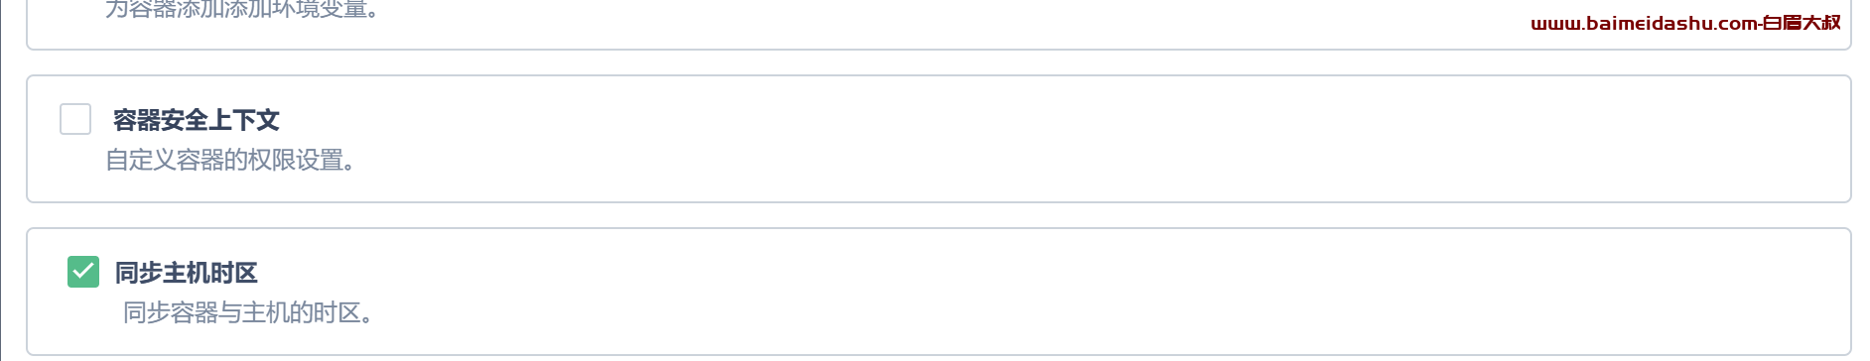This screenshot has height=361, width=1870.
Task: Uncheck the 同步主机时区 checkbox
Action: [83, 272]
